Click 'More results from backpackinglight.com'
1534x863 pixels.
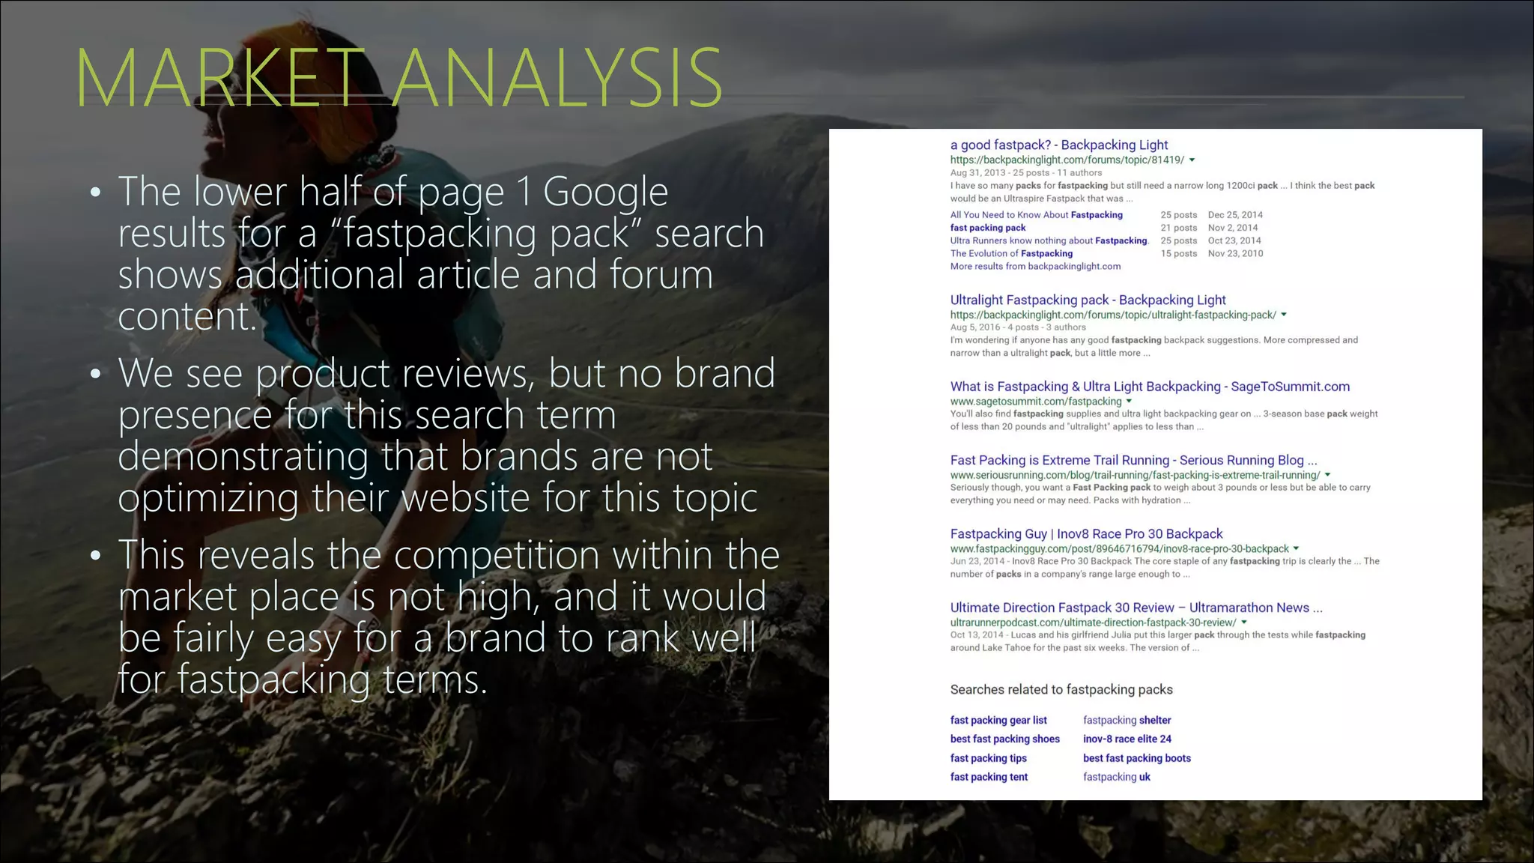[x=1035, y=267]
